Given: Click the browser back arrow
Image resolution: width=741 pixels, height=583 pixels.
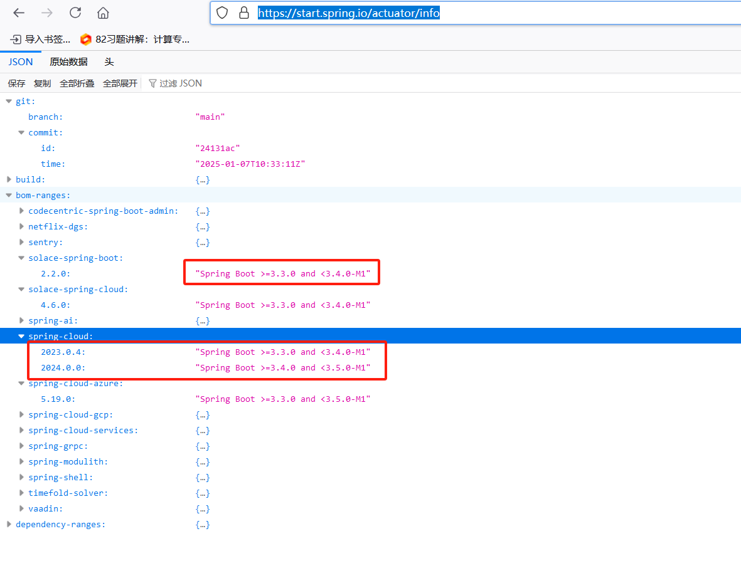Looking at the screenshot, I should pos(19,13).
